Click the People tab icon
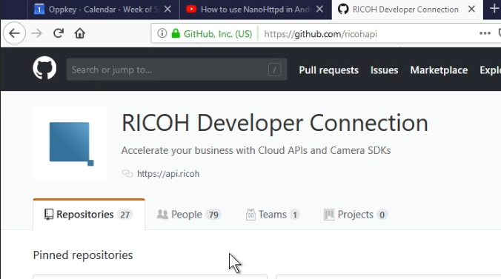The image size is (501, 279). (x=162, y=214)
